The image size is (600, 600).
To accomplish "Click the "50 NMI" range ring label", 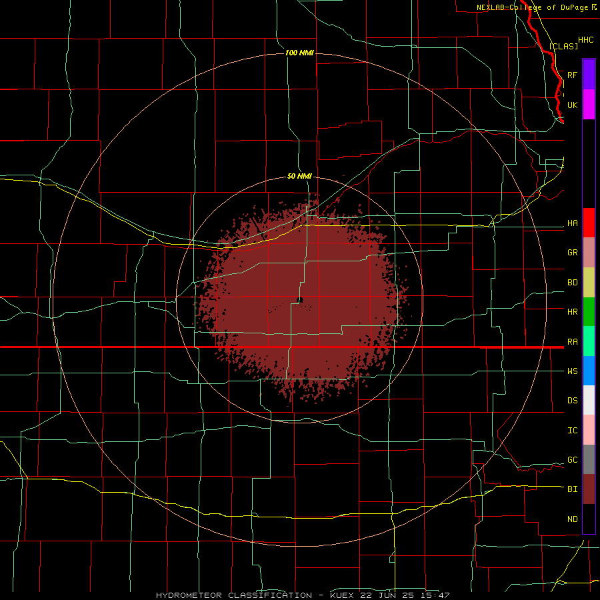I will pos(299,177).
